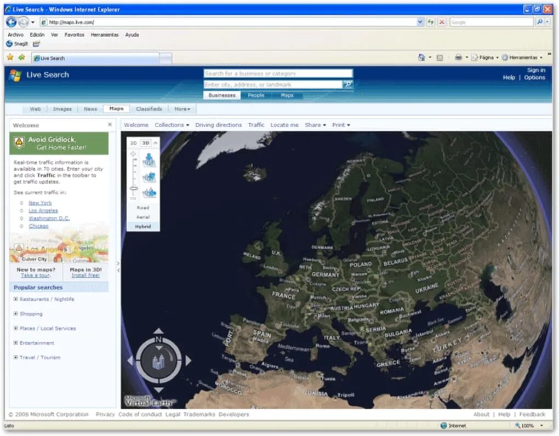Zoom out with the minus below the slider
This screenshot has width=559, height=436.
point(133,198)
